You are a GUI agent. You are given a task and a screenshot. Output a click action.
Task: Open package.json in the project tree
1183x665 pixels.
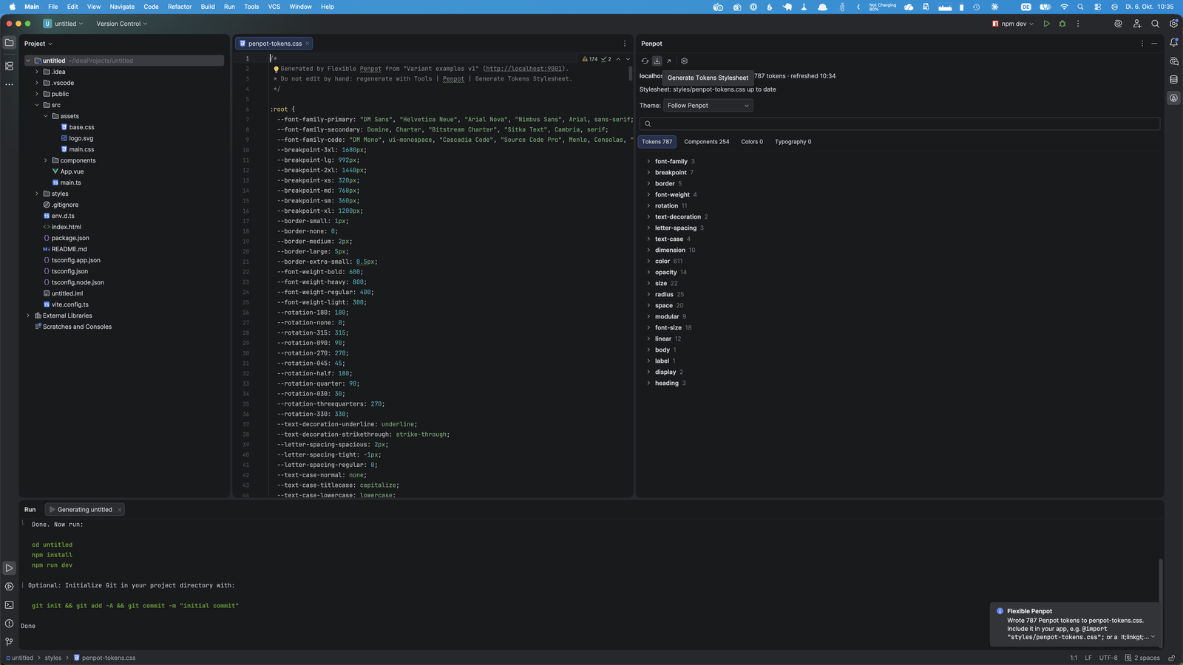pyautogui.click(x=70, y=238)
